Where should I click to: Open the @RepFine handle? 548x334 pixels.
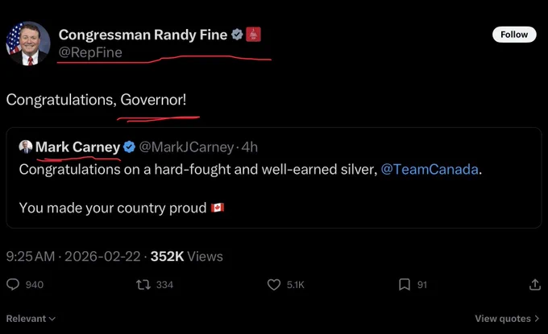click(x=90, y=52)
